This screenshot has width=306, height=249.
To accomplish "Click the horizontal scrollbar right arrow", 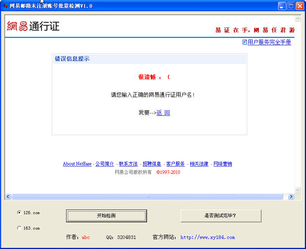I will coord(291,196).
